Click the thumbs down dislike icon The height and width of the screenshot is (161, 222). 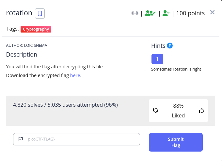pyautogui.click(x=155, y=111)
